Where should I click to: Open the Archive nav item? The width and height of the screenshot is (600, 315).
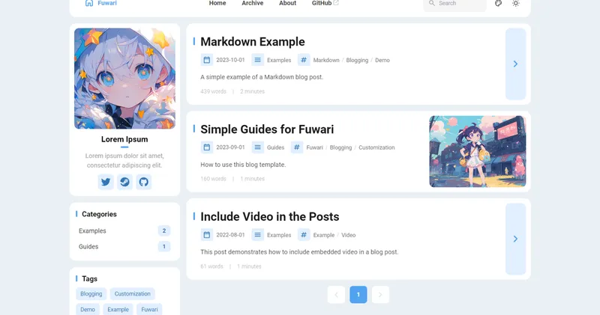(252, 4)
